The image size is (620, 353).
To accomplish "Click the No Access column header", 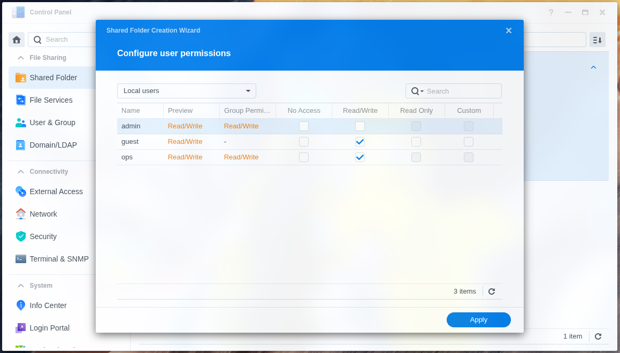I will [x=304, y=111].
